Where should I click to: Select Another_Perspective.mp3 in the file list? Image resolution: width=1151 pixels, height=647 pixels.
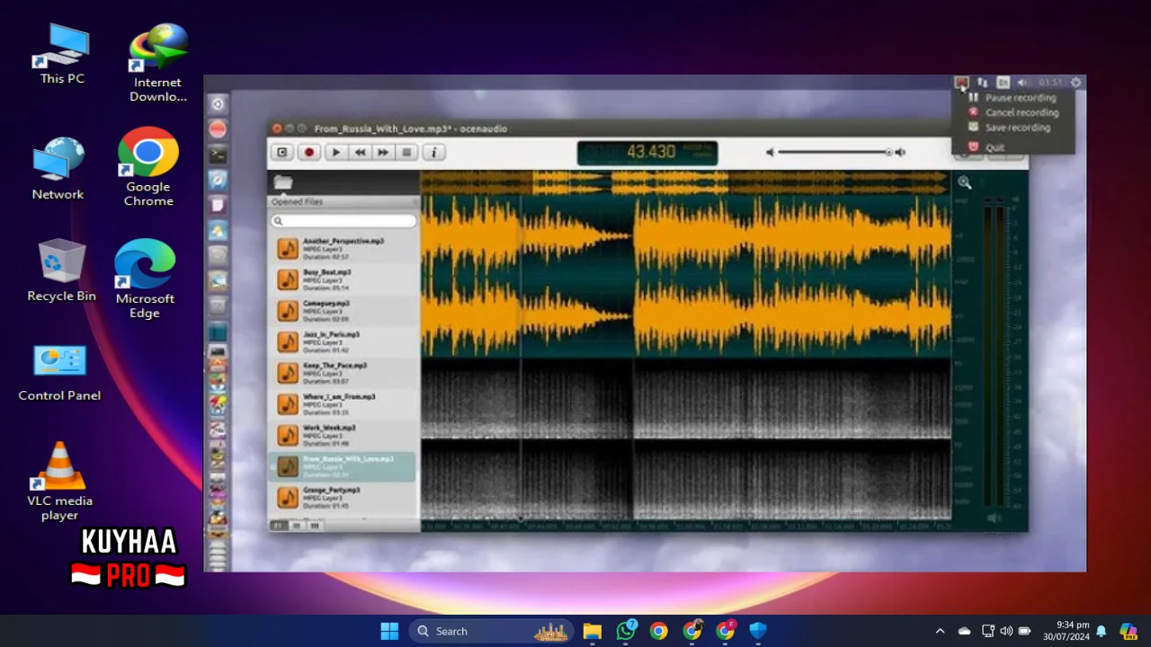(344, 249)
